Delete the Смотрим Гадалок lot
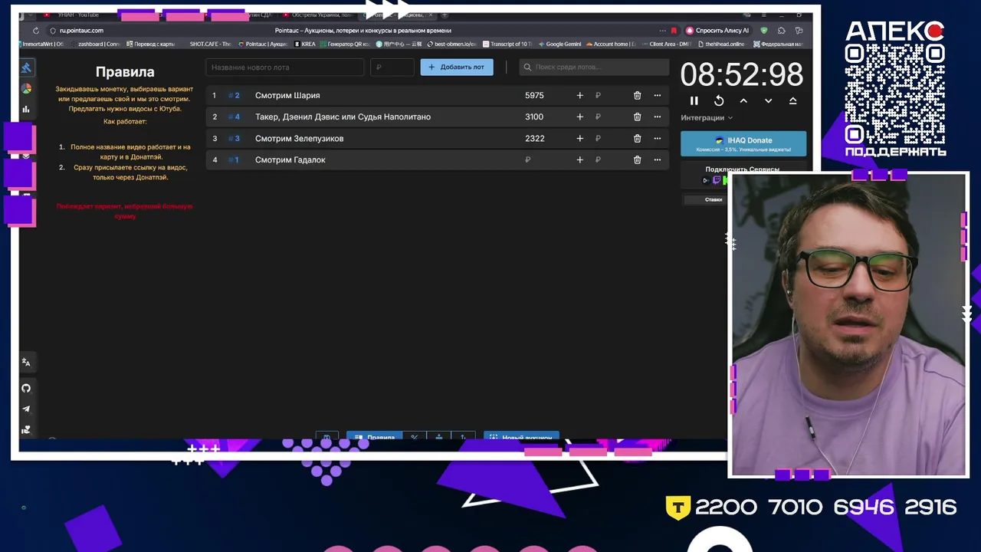The height and width of the screenshot is (552, 981). point(637,159)
